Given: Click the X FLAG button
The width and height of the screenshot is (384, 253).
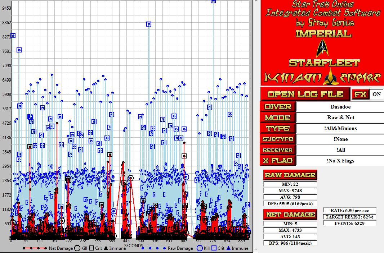Looking at the screenshot, I should [x=278, y=161].
